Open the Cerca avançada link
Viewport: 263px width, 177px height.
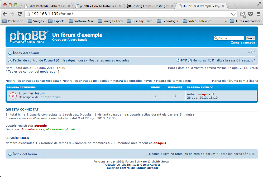tap(243, 43)
